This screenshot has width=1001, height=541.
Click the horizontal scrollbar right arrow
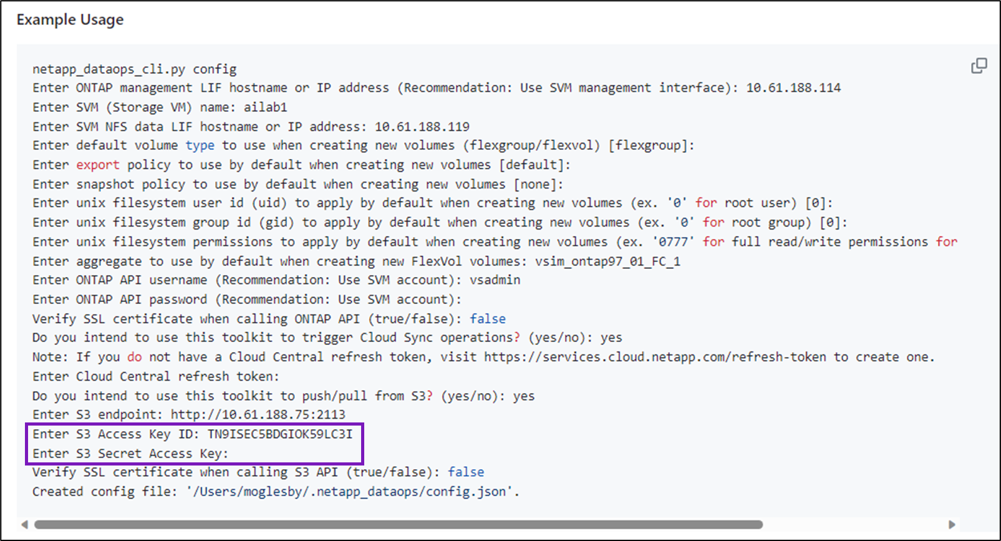click(x=952, y=524)
